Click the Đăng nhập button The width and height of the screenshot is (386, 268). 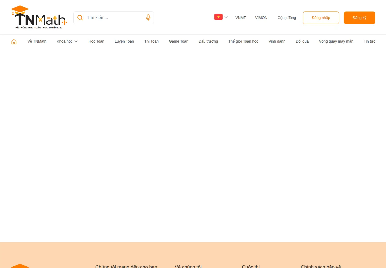(x=321, y=18)
